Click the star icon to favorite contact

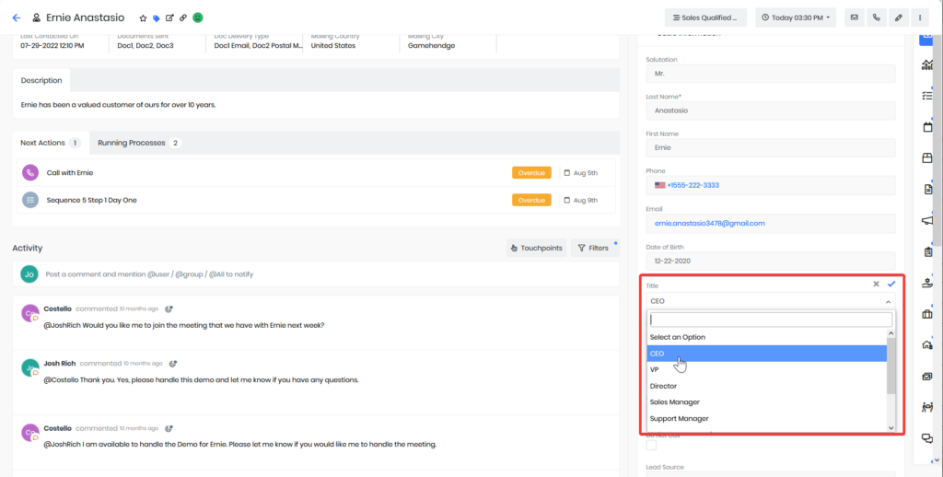coord(143,17)
